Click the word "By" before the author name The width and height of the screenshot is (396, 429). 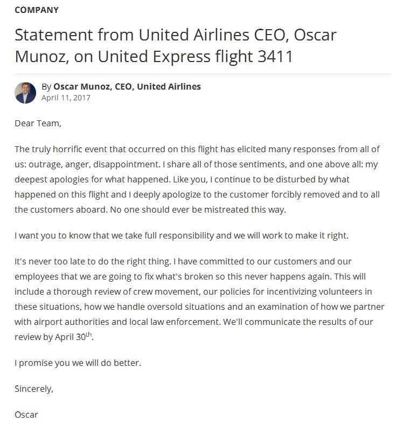point(46,87)
